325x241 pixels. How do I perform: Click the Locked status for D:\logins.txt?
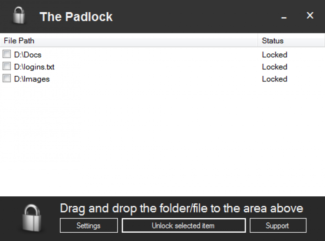(x=274, y=67)
